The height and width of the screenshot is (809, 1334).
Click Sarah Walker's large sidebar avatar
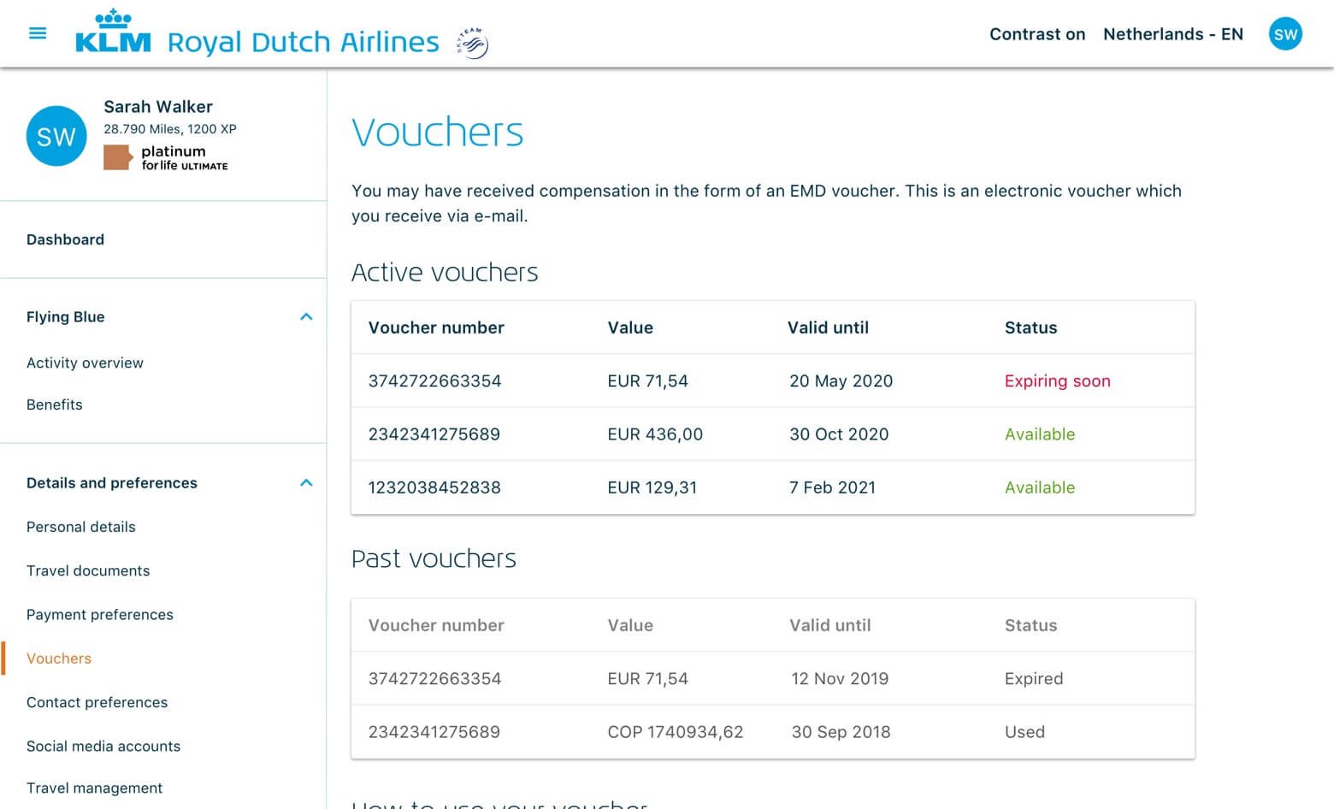pos(56,136)
